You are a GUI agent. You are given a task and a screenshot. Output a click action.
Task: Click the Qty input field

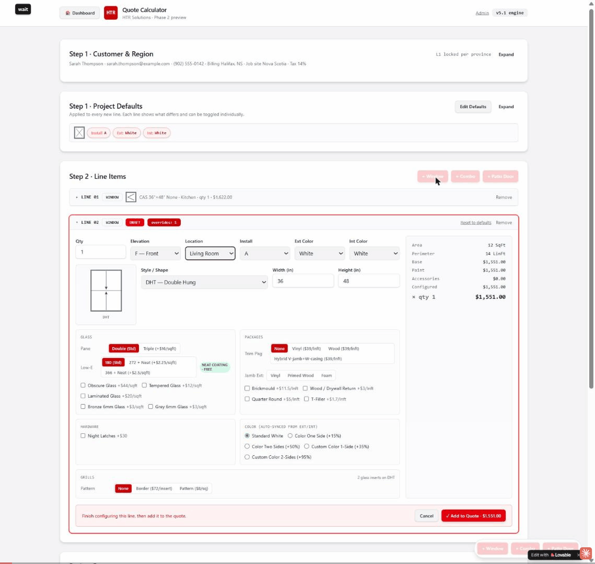(100, 252)
